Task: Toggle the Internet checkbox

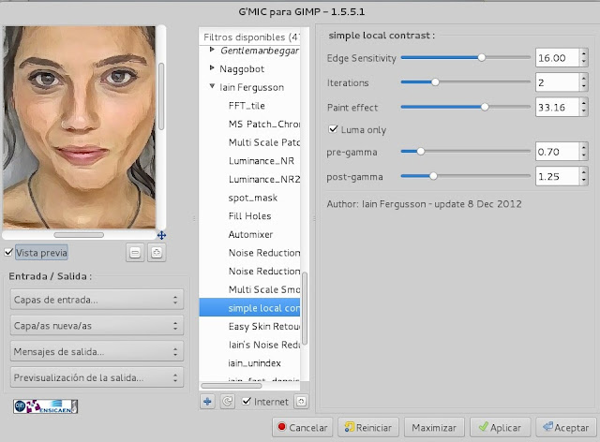Action: click(247, 402)
